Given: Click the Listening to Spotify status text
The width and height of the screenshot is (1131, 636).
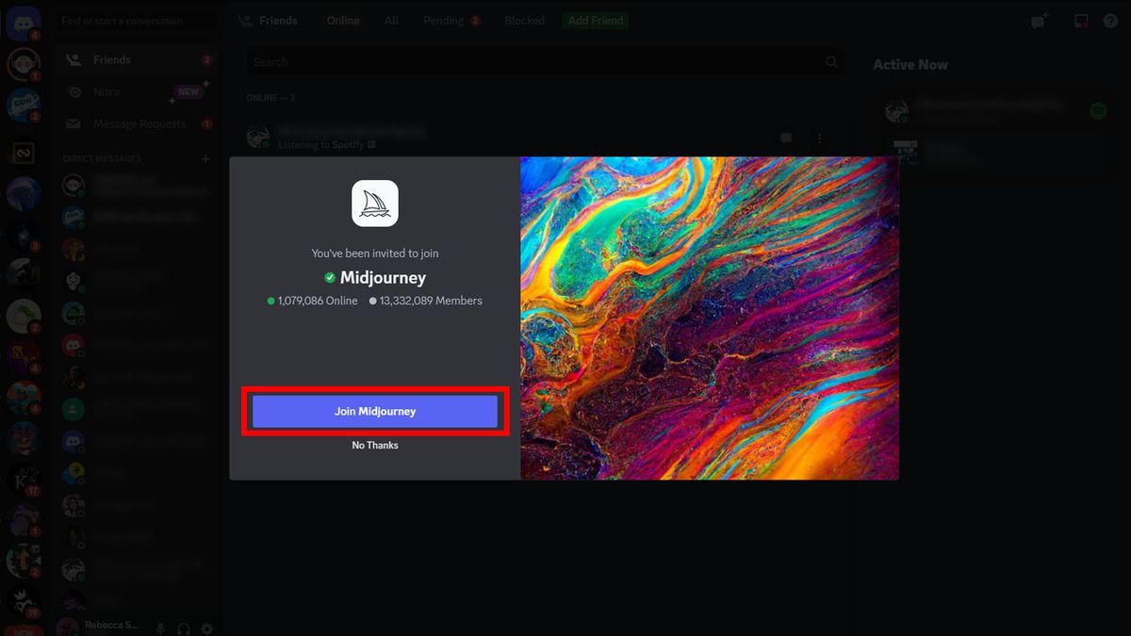Looking at the screenshot, I should 321,145.
